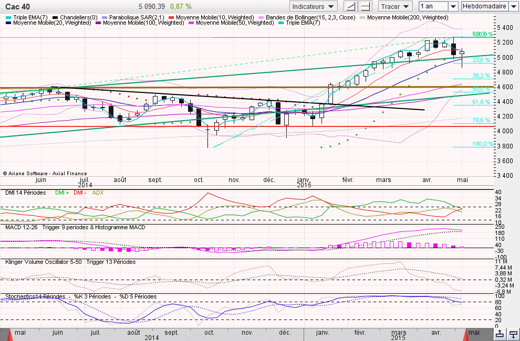520x341 pixels.
Task: Click the 38,2 % Fibonacci level label
Action: click(481, 76)
